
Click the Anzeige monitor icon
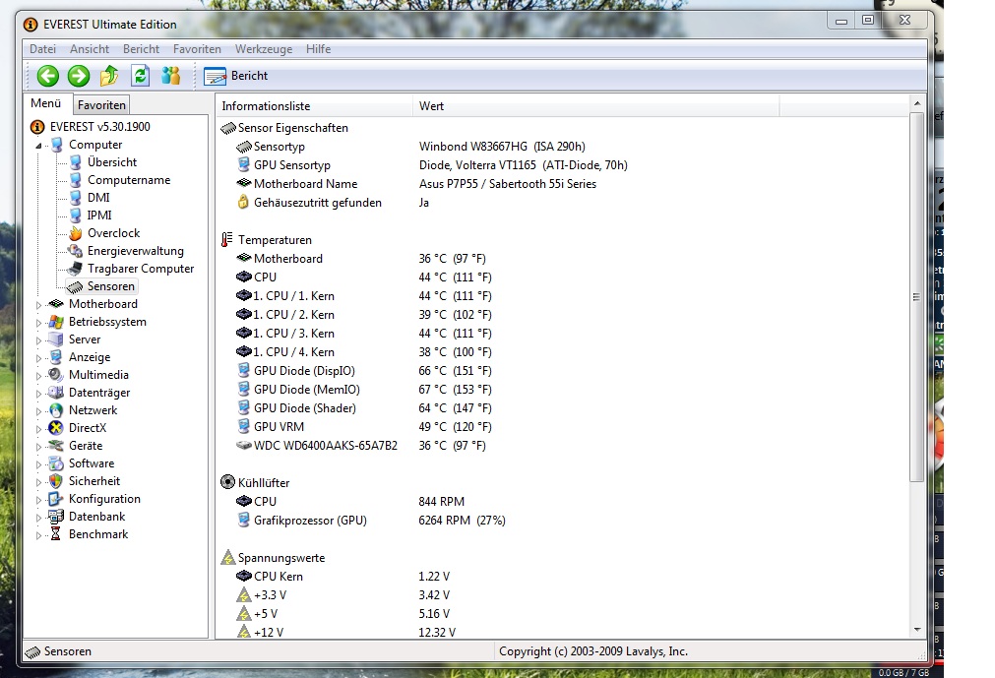pos(56,357)
